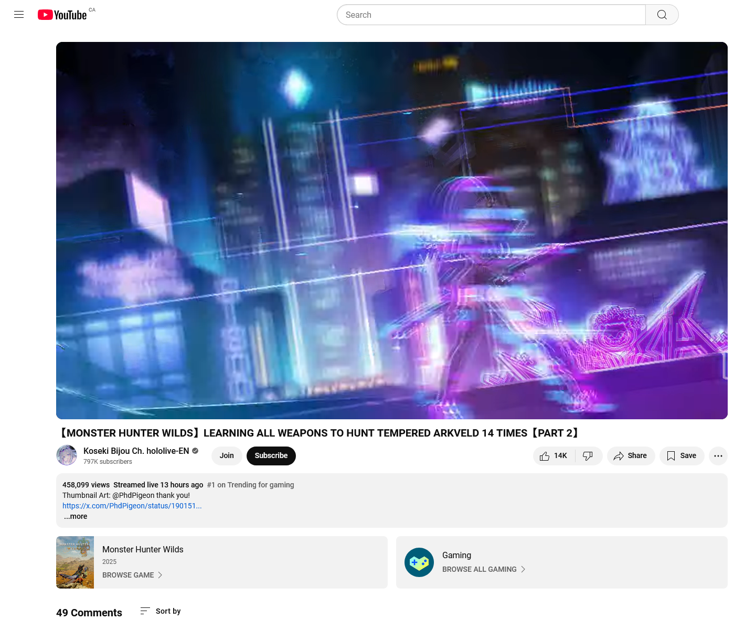Open the three-dot more actions menu
This screenshot has height=620, width=734.
(x=718, y=456)
